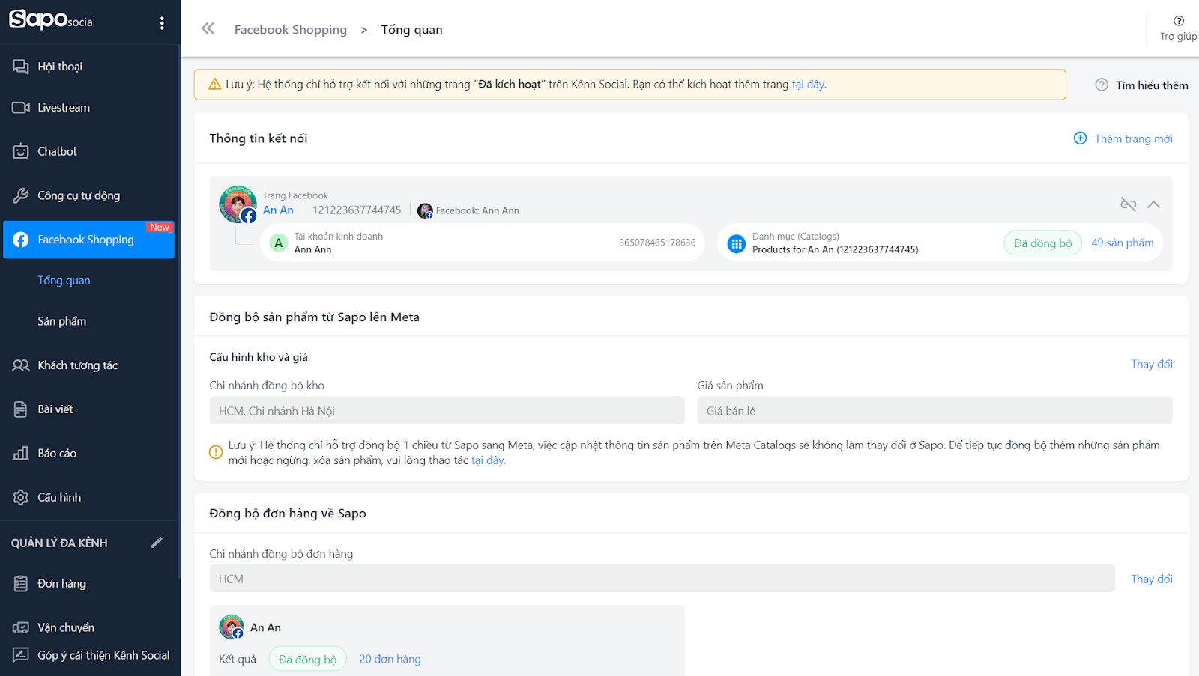
Task: Click the Hội thoại chat icon
Action: click(x=21, y=67)
